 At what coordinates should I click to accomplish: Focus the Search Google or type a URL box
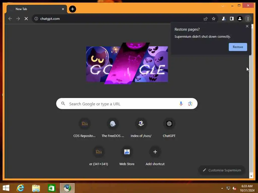tap(127, 104)
